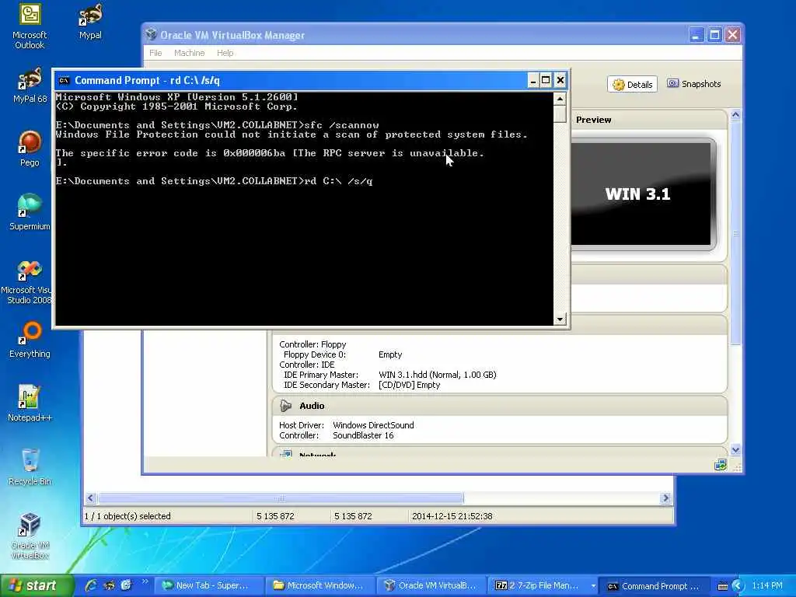Click the keyboard icon in system tray

[x=723, y=586]
